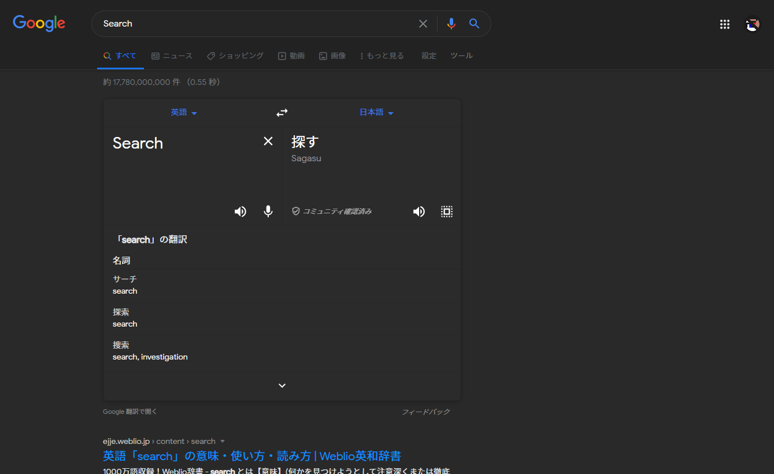Open the 英語 source language dropdown

(x=183, y=112)
